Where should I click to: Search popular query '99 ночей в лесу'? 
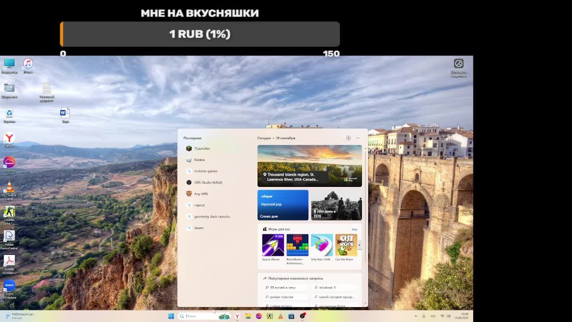[285, 288]
